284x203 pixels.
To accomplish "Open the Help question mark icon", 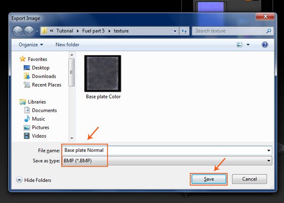I will (x=265, y=45).
